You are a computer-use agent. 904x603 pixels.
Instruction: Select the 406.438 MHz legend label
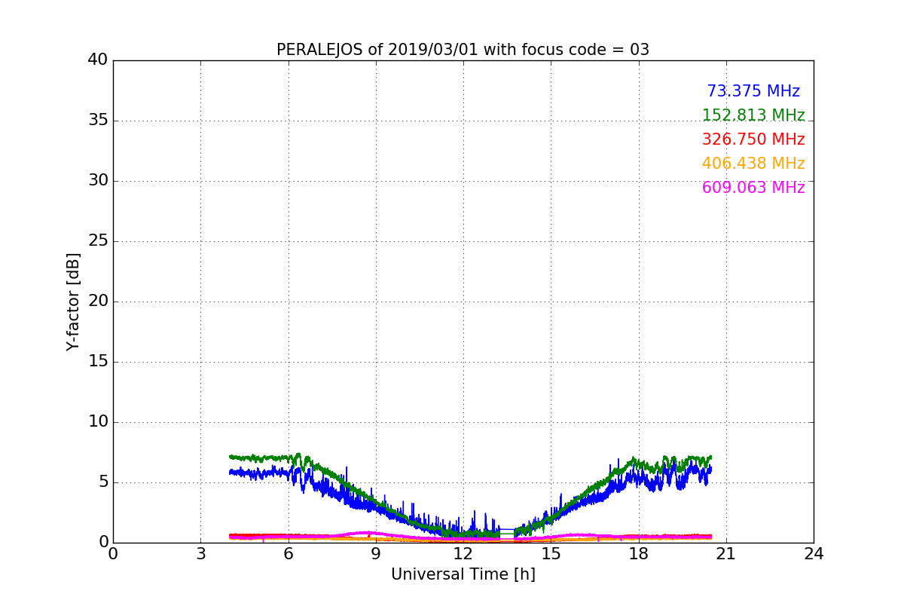click(753, 164)
